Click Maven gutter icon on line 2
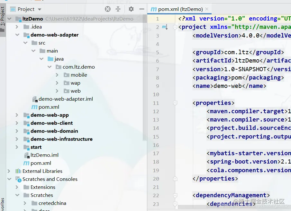Image resolution: width=291 pixels, height=211 pixels. click(165, 27)
